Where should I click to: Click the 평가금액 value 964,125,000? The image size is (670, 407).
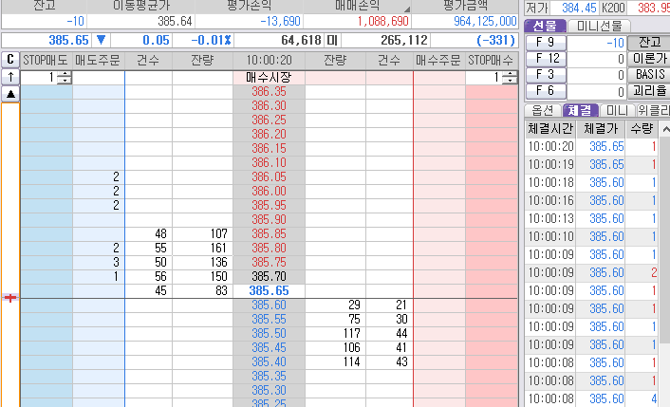485,21
